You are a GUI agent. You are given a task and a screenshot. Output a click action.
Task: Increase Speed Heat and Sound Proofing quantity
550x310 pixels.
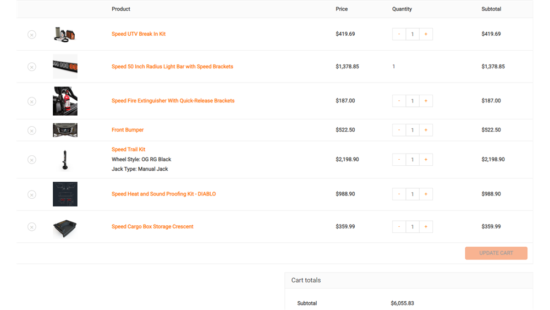coord(426,194)
